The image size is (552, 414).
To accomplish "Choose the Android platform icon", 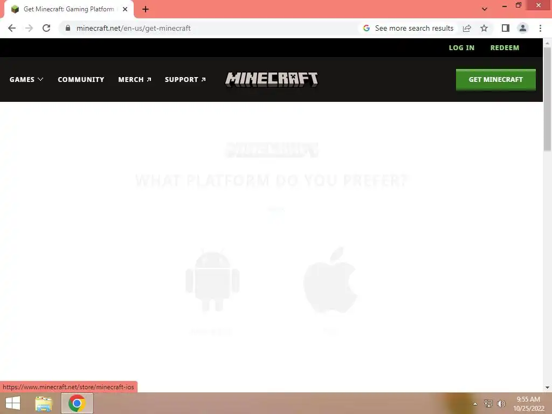I will pos(212,280).
